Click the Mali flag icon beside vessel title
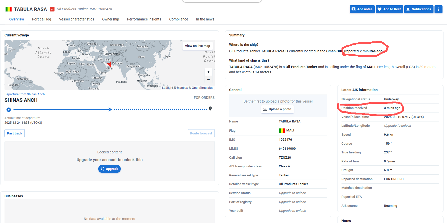447x223 pixels. coord(8,9)
